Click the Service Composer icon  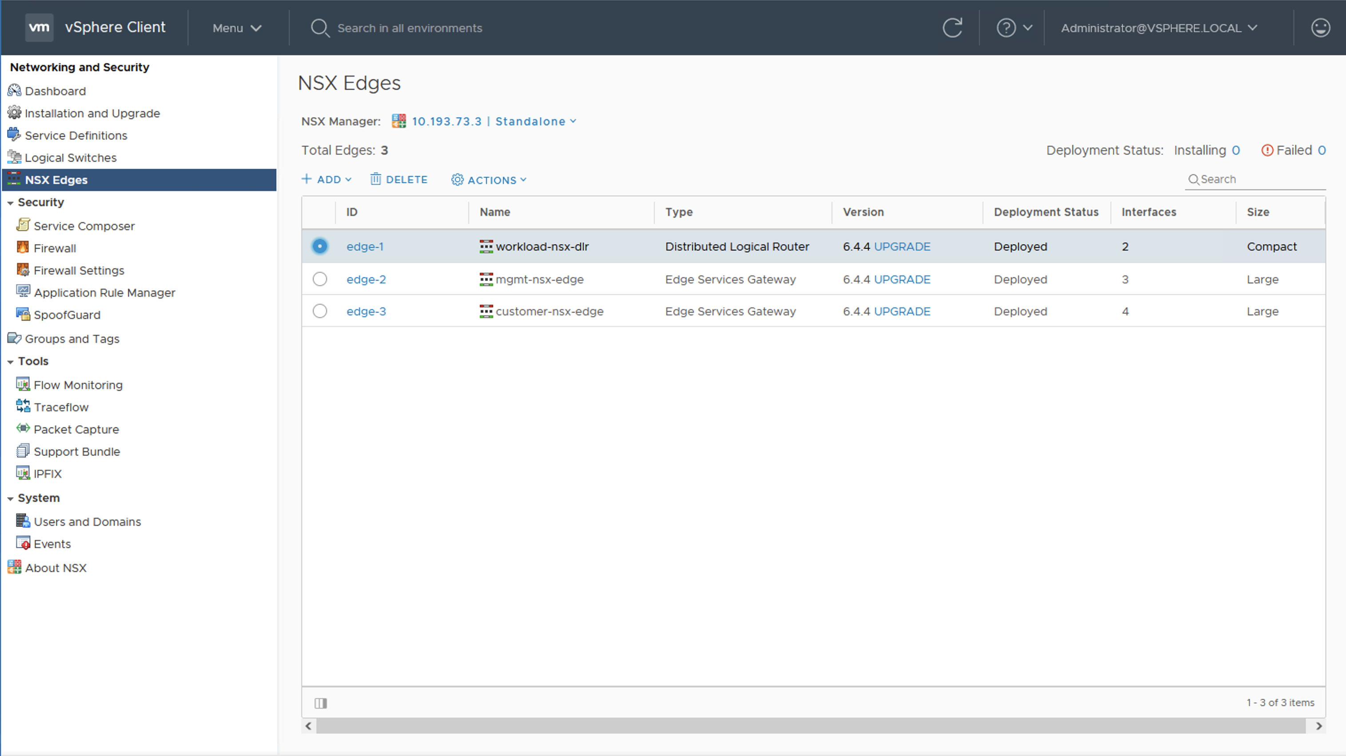pyautogui.click(x=23, y=225)
